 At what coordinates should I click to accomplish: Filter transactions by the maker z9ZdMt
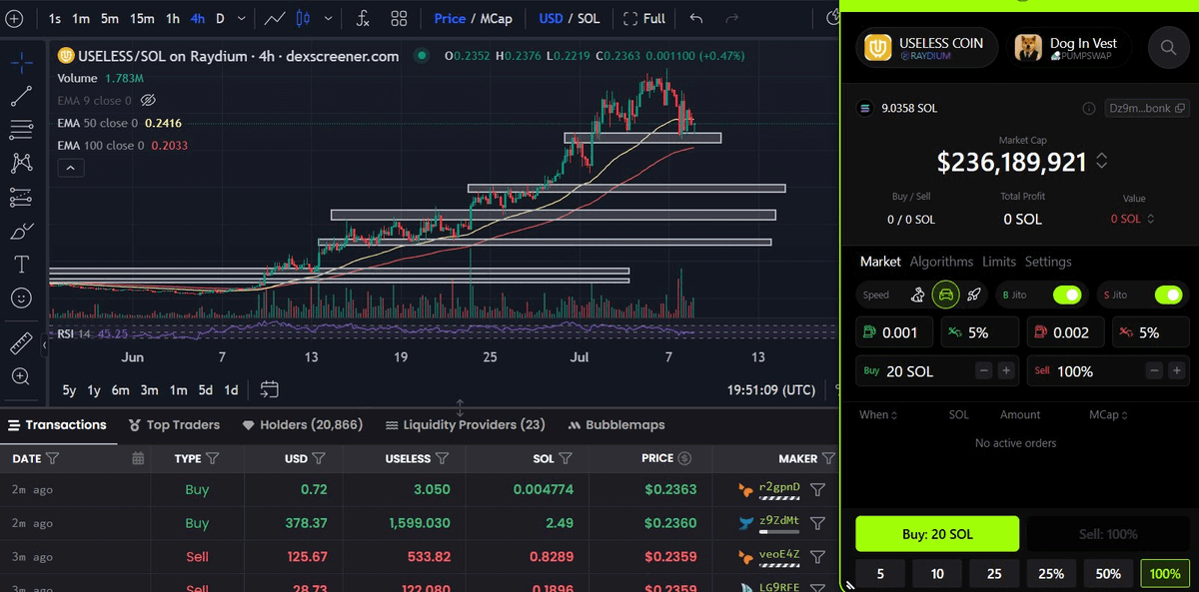coord(817,523)
